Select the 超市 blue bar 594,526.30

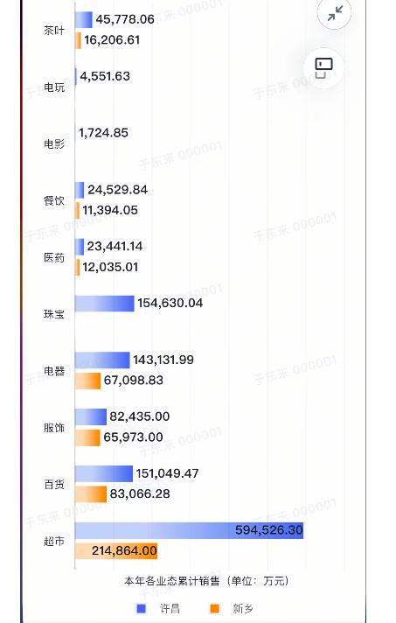click(x=190, y=530)
